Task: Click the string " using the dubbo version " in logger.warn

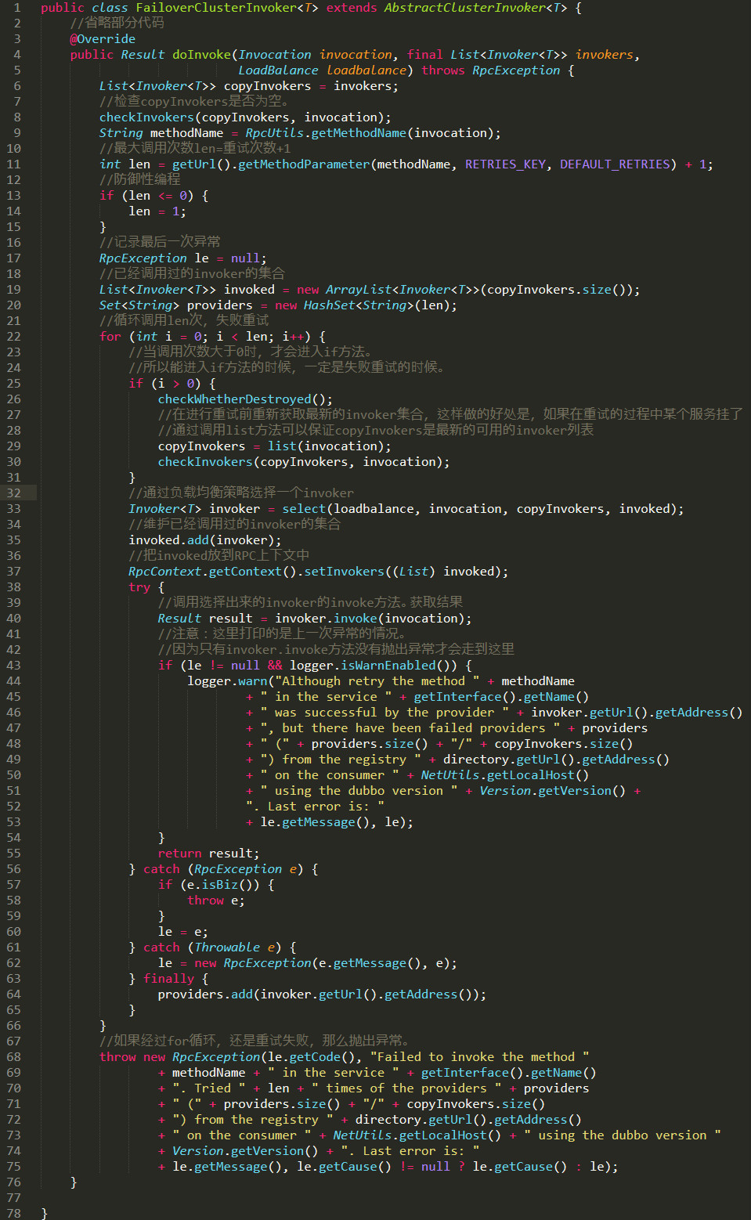Action: [x=359, y=791]
